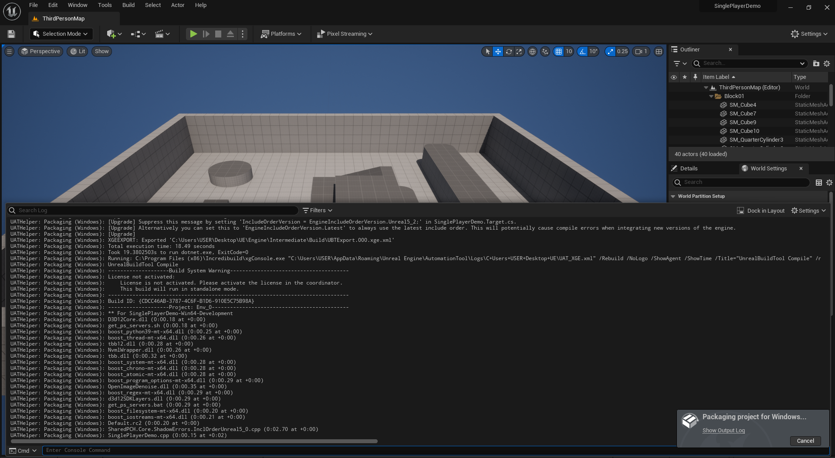Toggle grid snapping in viewport

(558, 51)
